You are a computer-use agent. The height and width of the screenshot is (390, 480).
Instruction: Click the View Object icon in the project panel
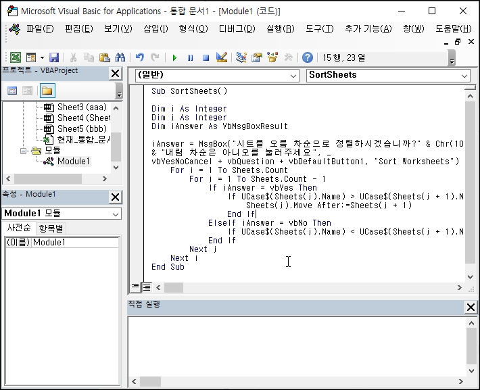[27, 91]
